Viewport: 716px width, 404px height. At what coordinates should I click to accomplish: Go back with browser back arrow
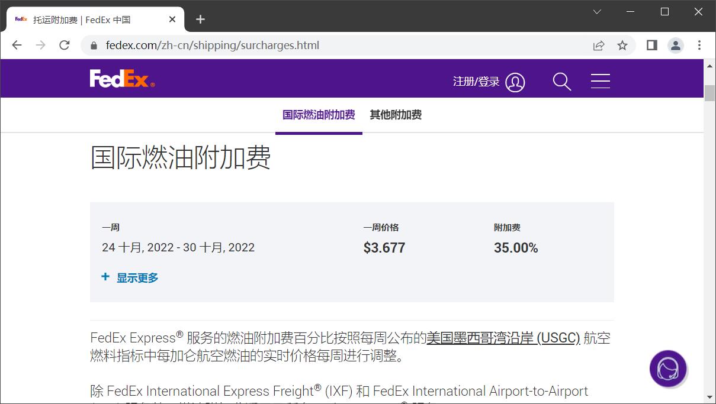coord(17,46)
